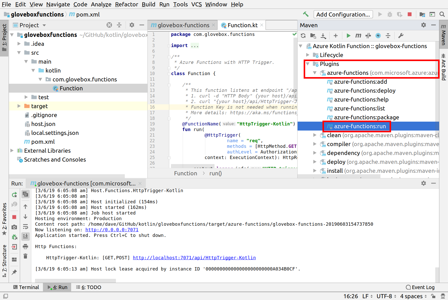Select local.settings.json file

tap(55, 133)
